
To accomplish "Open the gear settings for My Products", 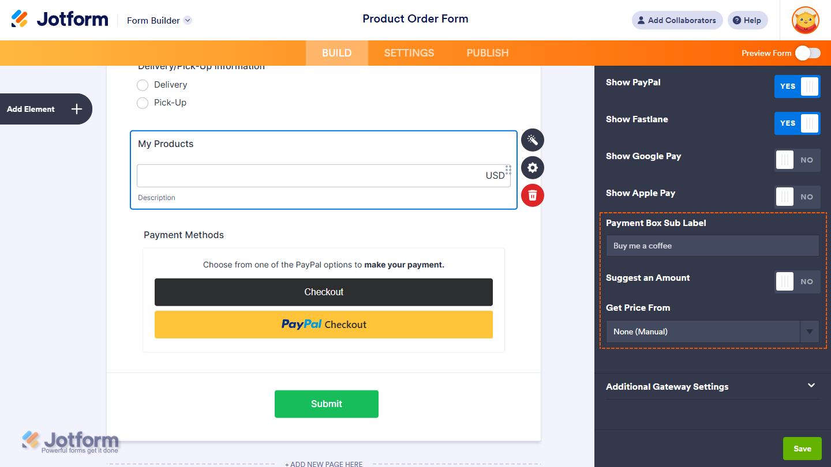I will [x=532, y=168].
